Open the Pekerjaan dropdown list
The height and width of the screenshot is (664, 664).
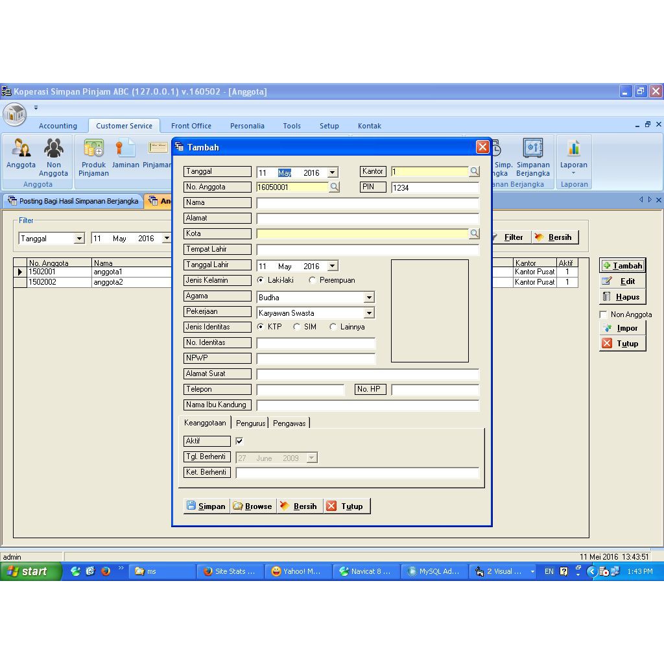coord(369,313)
